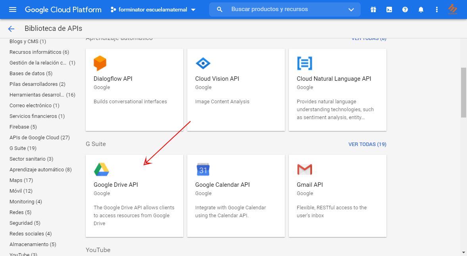Open Google Cloud Platform home logo
This screenshot has width=467, height=256.
click(63, 9)
